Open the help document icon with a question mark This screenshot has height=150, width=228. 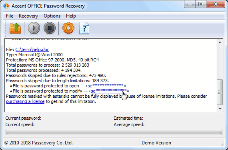coord(84,28)
